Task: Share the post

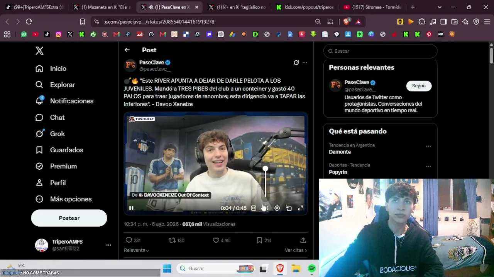Action: (x=303, y=240)
